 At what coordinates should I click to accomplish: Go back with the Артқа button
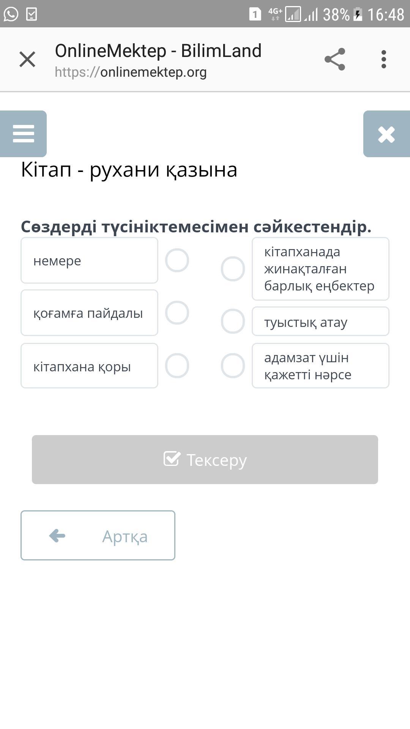point(98,535)
